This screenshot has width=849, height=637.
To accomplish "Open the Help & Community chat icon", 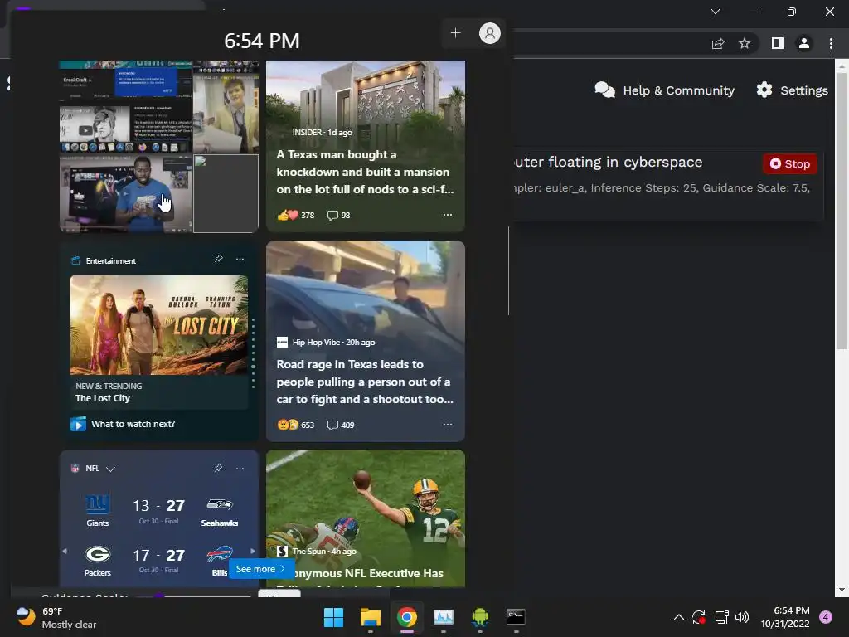I will [604, 90].
